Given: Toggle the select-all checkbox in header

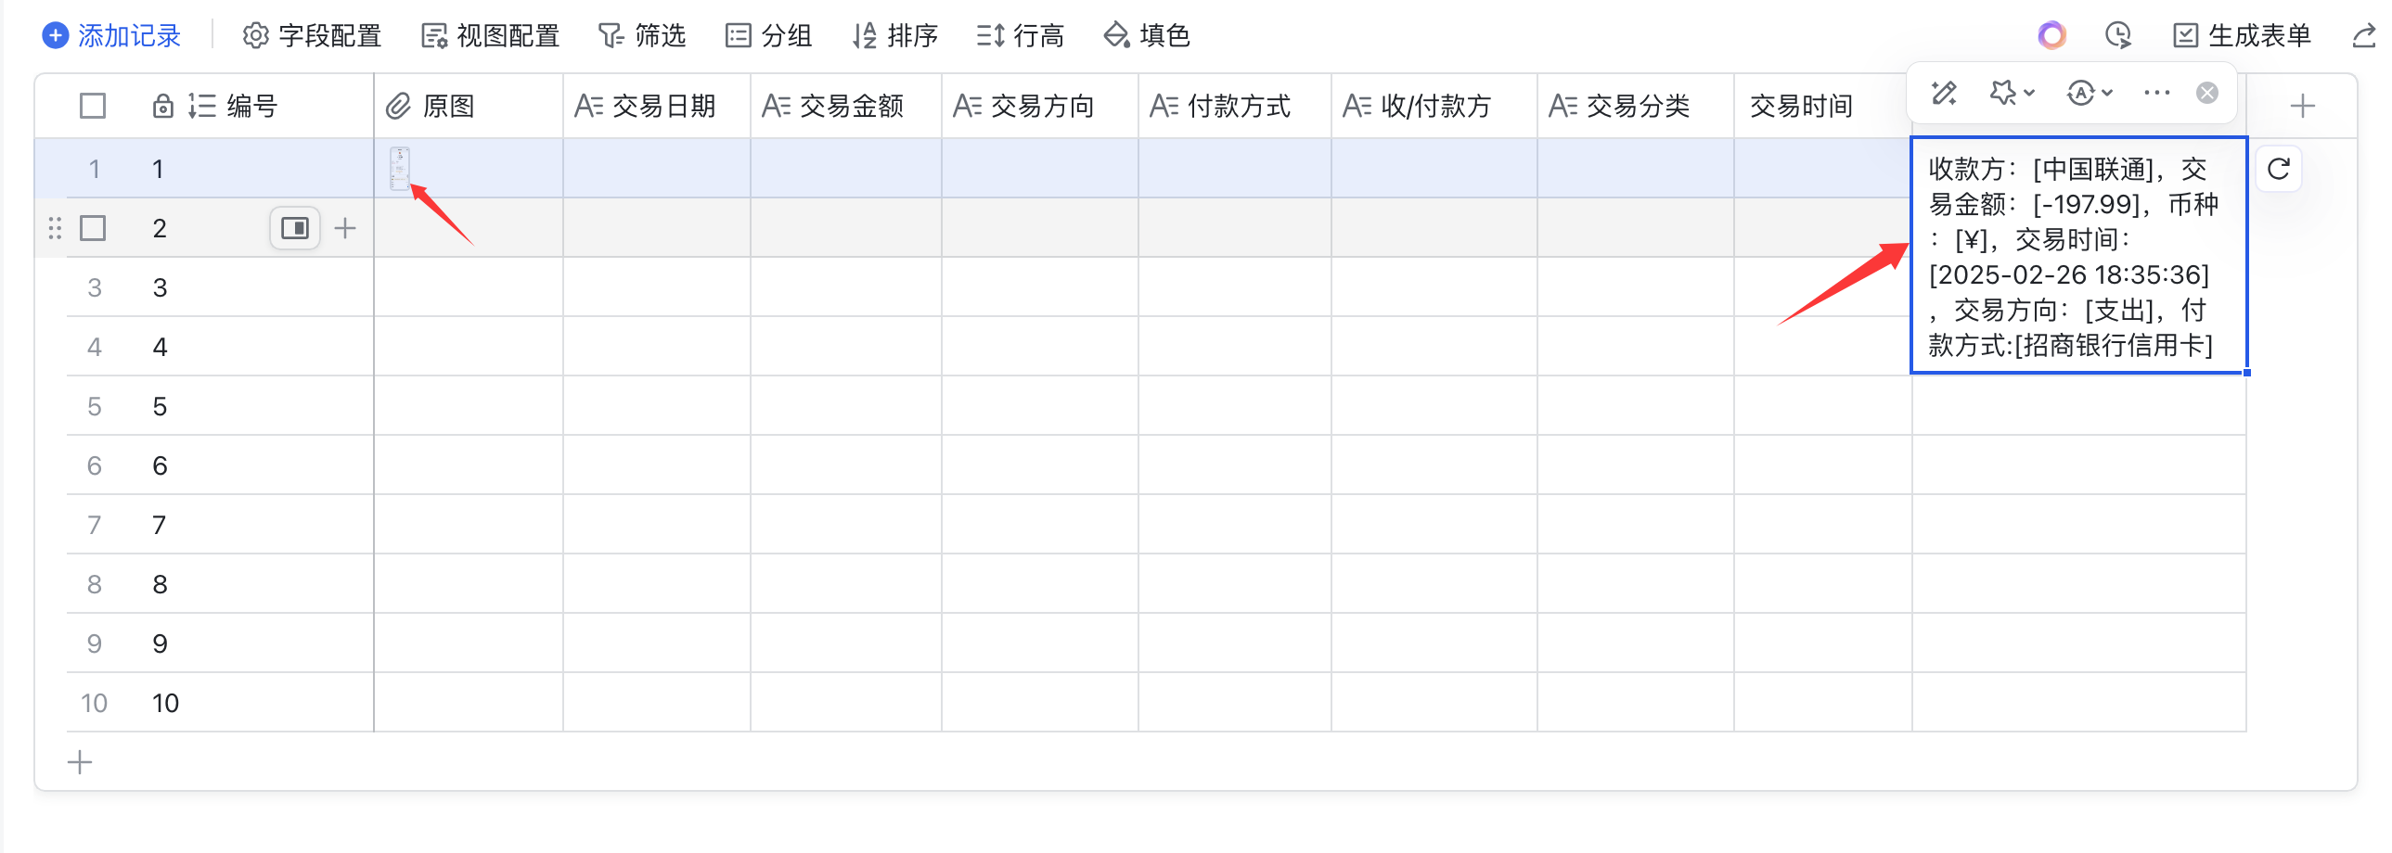Looking at the screenshot, I should [93, 107].
